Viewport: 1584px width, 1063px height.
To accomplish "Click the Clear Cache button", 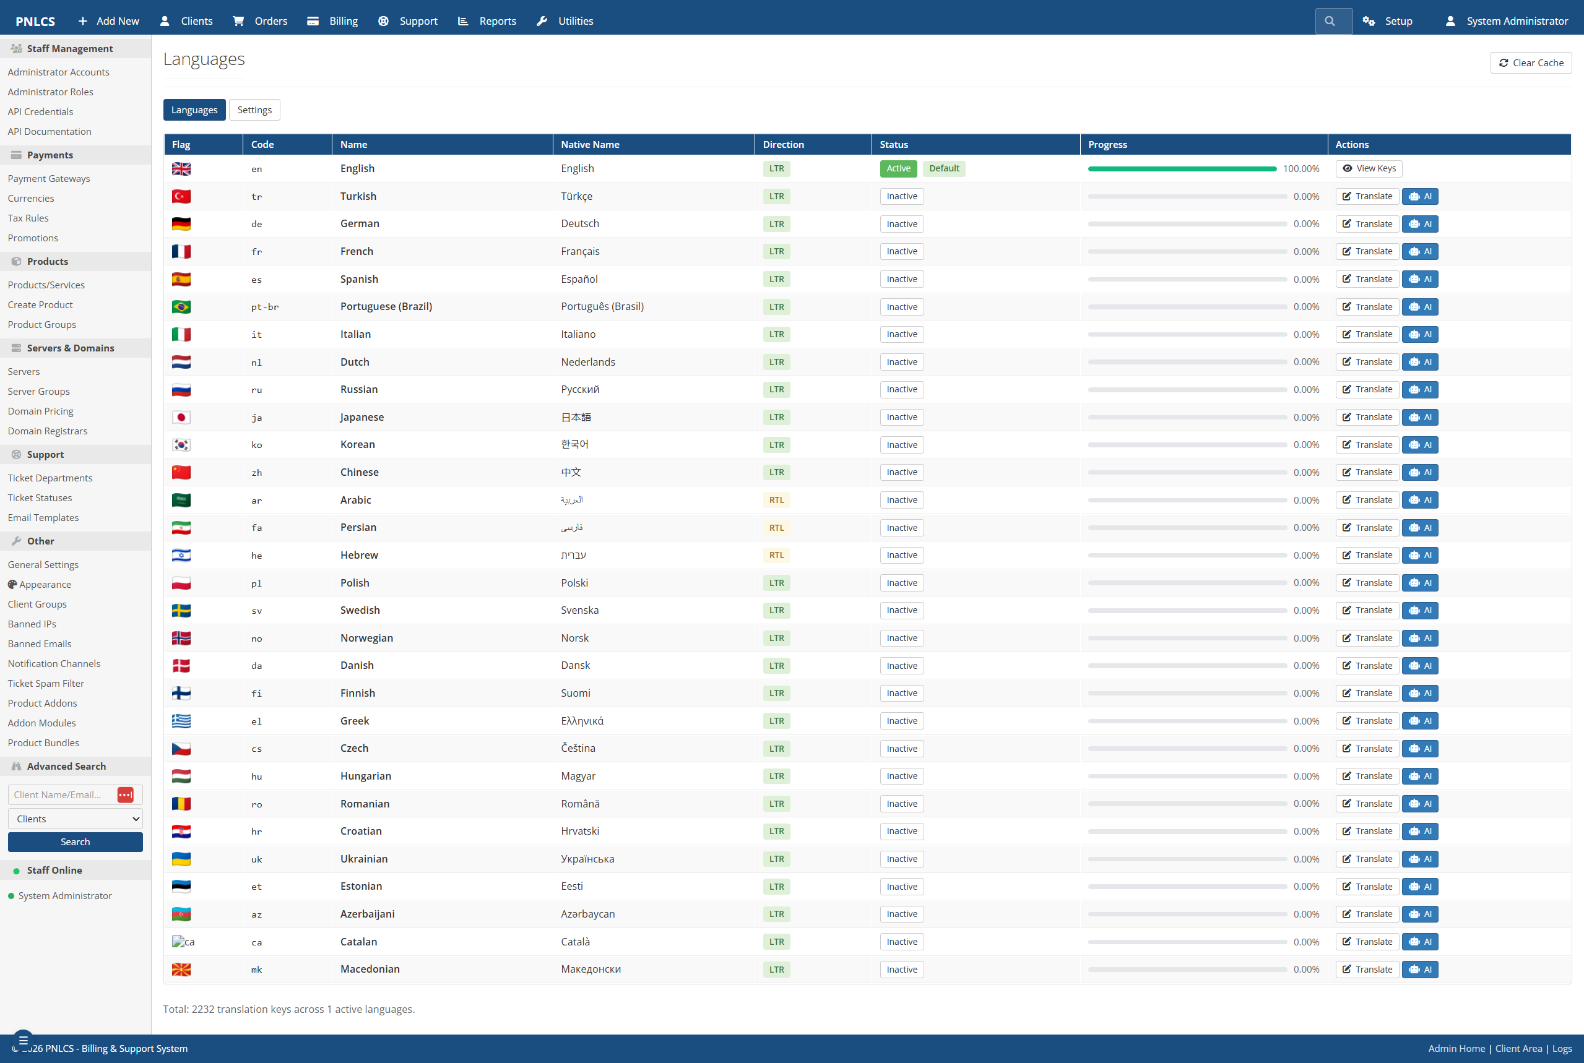I will (1530, 62).
